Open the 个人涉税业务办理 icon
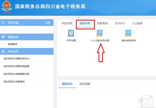Screen dimensions: 156x108 click(x=100, y=33)
